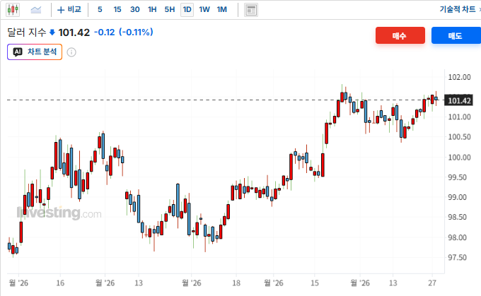Click the 100.00 price axis label

coord(459,158)
